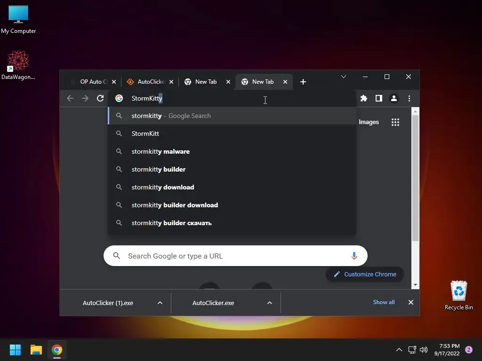Choose the 'stormkitty builder скачать' suggestion

coord(232,223)
